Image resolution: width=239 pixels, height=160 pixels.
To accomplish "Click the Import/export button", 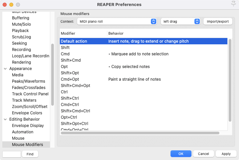I will [218, 21].
